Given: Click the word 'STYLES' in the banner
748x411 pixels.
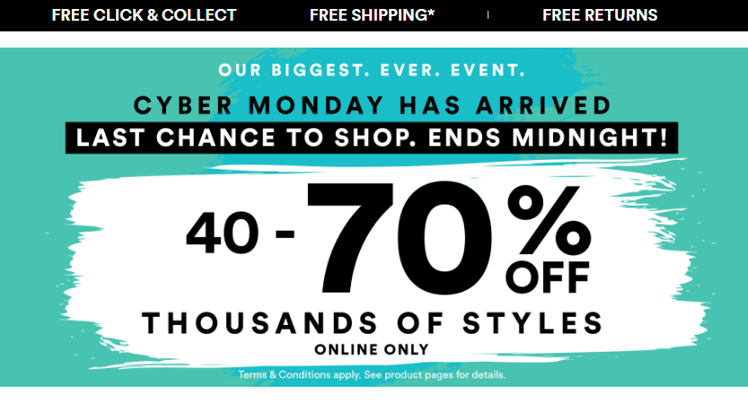Looking at the screenshot, I should pyautogui.click(x=532, y=323).
